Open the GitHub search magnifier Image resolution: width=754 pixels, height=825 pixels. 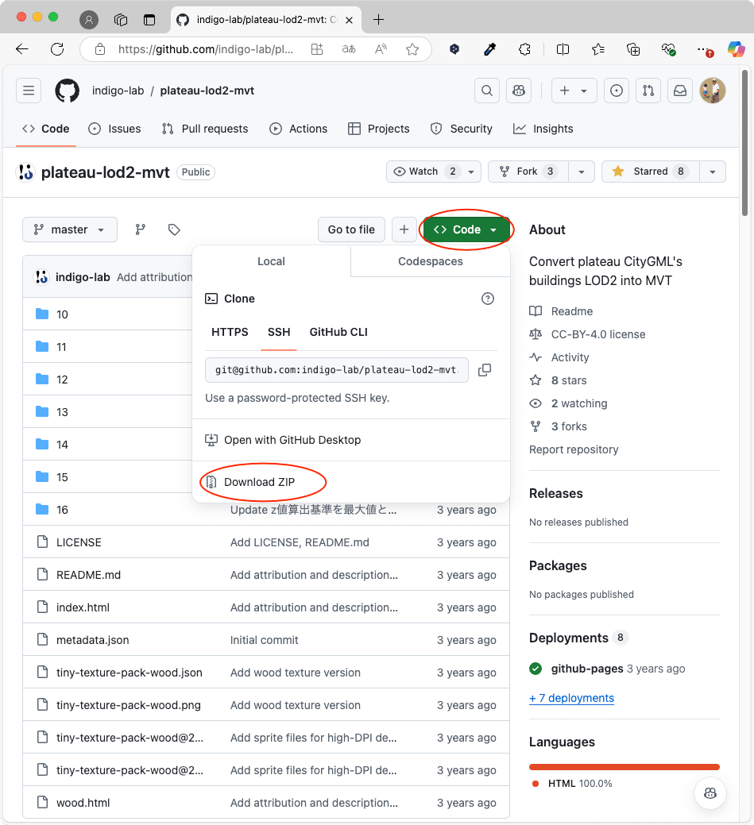(x=487, y=91)
